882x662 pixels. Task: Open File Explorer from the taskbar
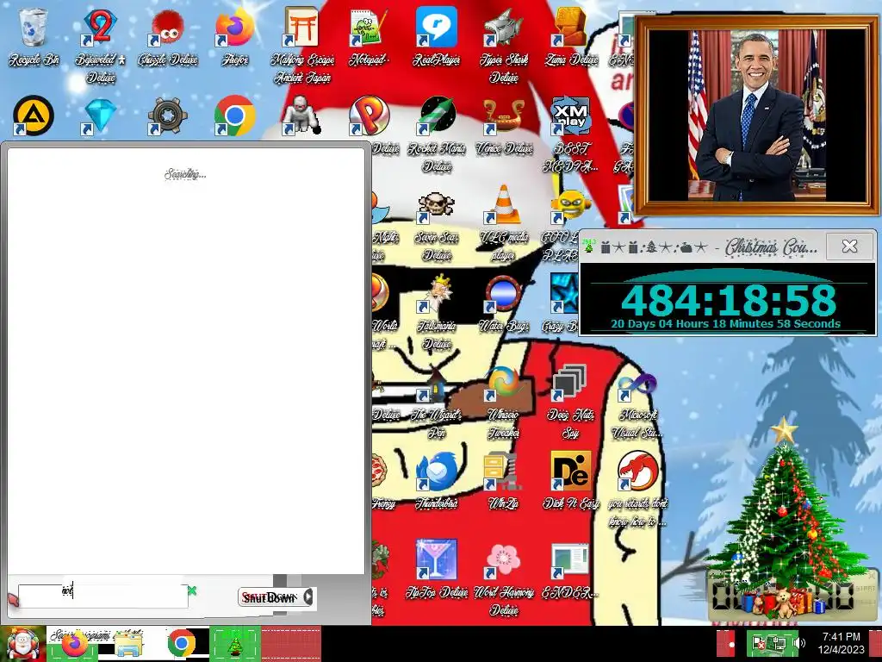click(x=128, y=645)
